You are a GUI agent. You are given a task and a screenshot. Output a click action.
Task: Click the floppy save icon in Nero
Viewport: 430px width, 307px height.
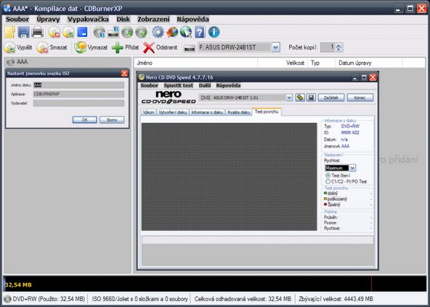pos(311,97)
